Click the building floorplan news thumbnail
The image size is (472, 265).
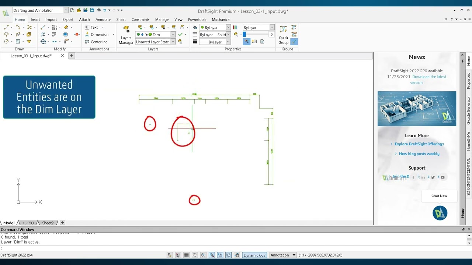pyautogui.click(x=417, y=109)
